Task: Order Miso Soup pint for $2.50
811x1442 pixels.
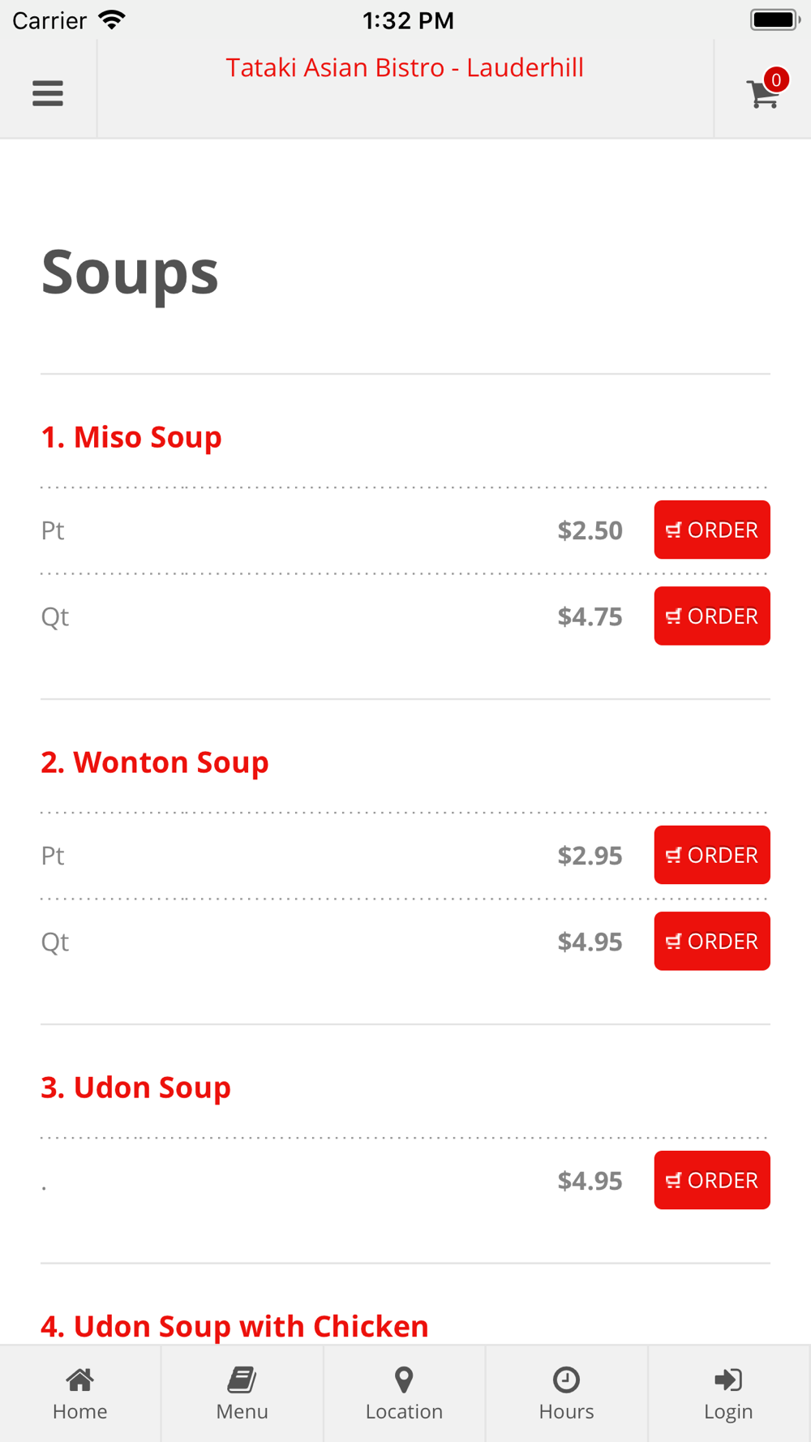Action: [x=711, y=530]
